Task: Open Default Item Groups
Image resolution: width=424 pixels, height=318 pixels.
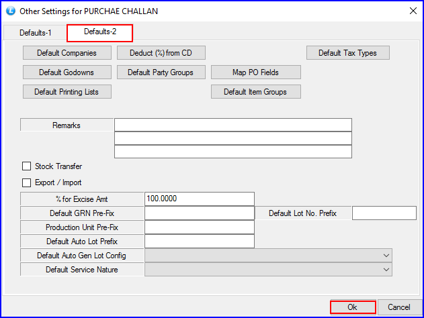Action: click(256, 92)
